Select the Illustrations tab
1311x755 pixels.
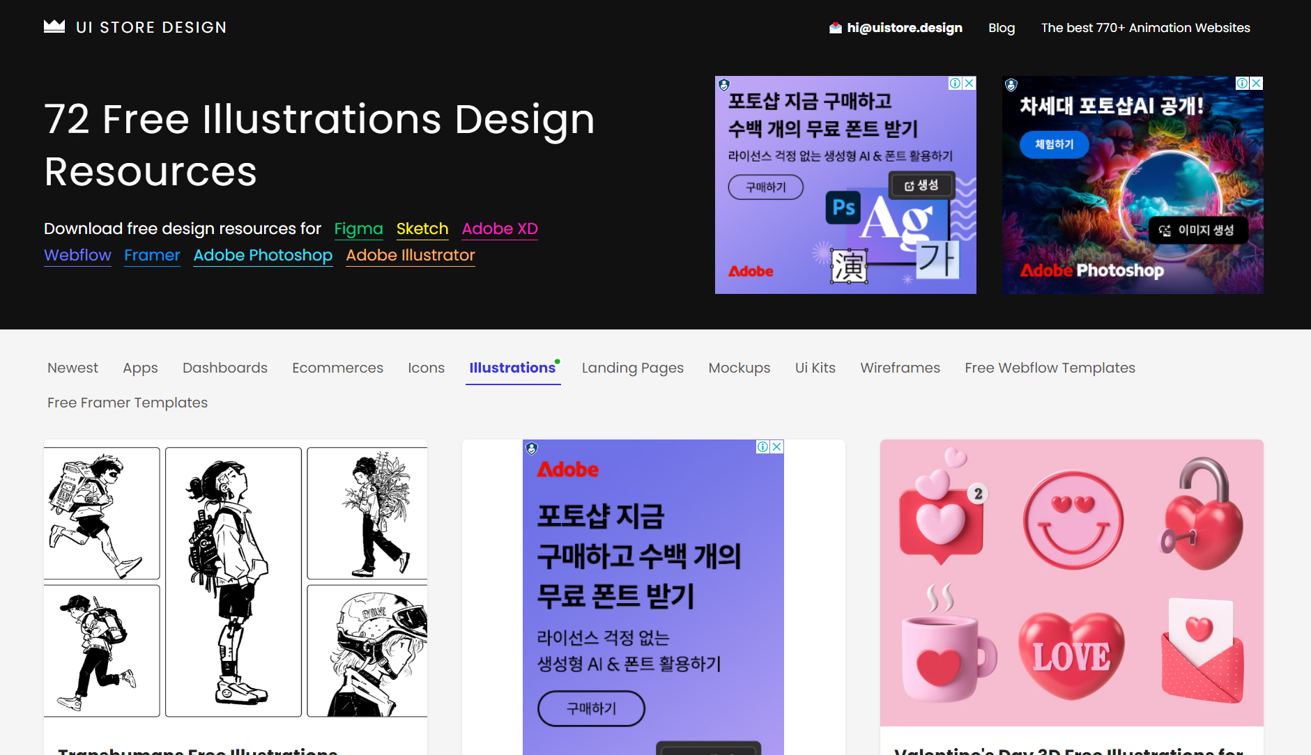point(513,368)
